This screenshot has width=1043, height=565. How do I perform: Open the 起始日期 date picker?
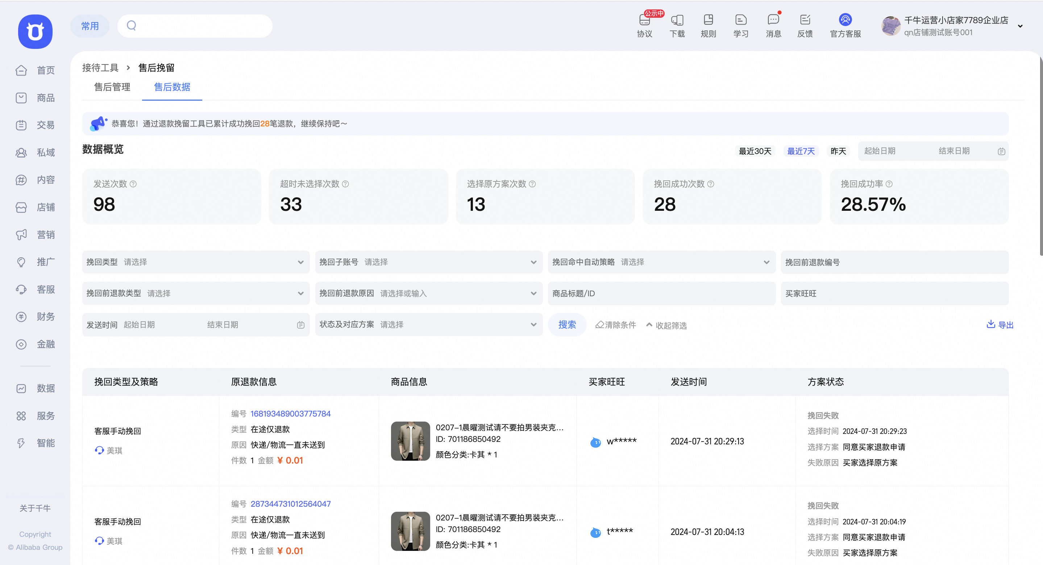point(881,151)
